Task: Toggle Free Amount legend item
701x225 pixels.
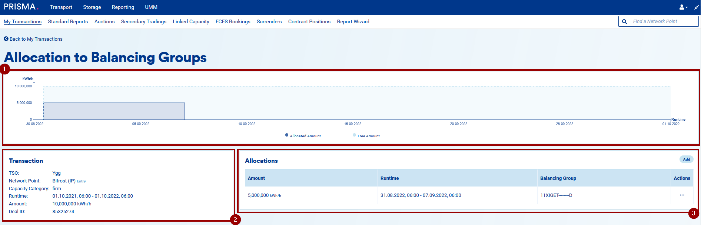Action: coord(366,136)
